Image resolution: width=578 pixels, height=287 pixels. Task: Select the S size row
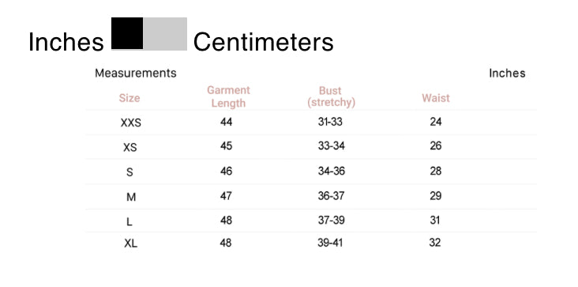pos(311,172)
